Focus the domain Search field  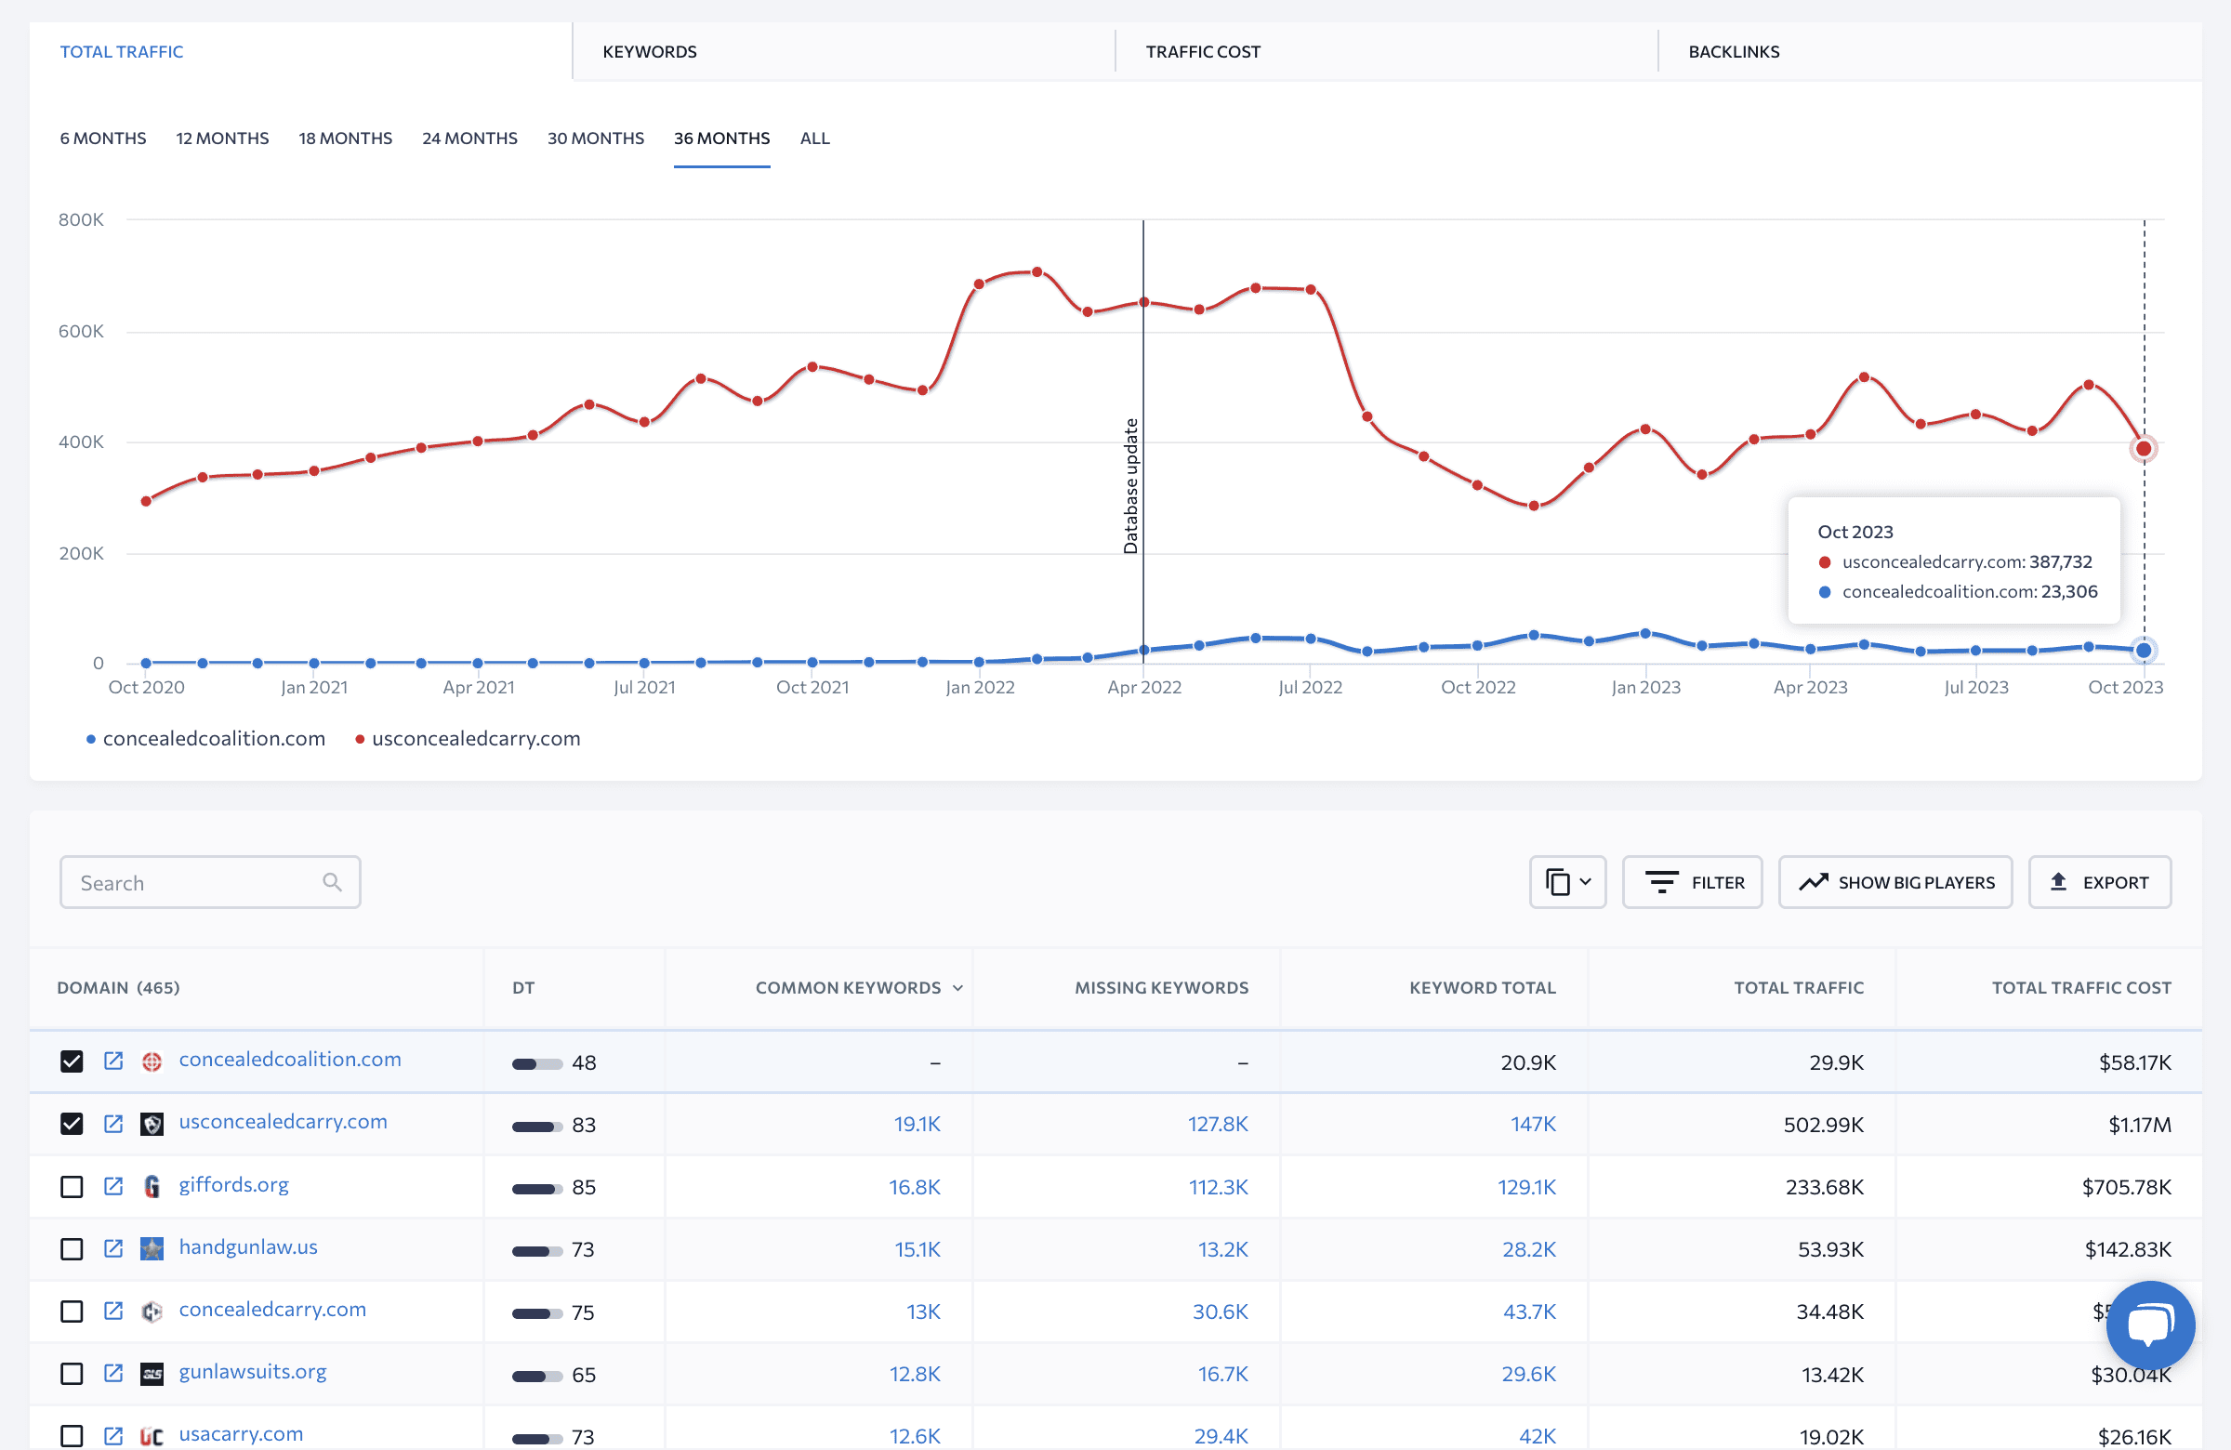point(210,882)
